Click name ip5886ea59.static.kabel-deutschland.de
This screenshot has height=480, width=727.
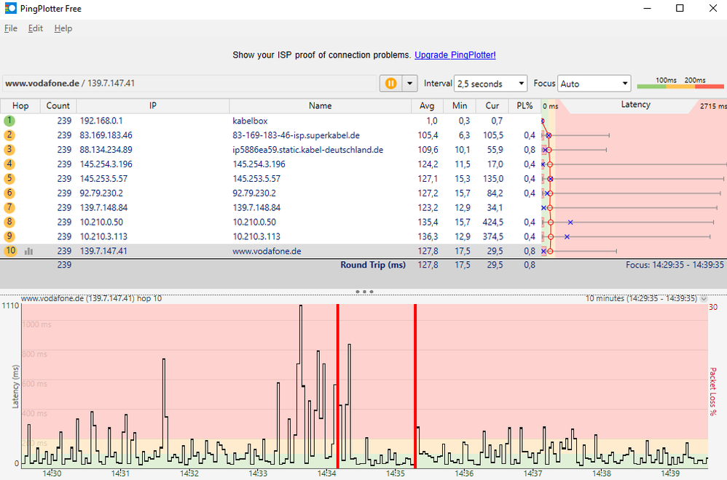pos(308,150)
